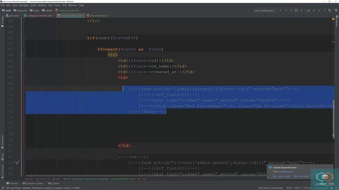Open the Structure tool window sidebar

2,172
